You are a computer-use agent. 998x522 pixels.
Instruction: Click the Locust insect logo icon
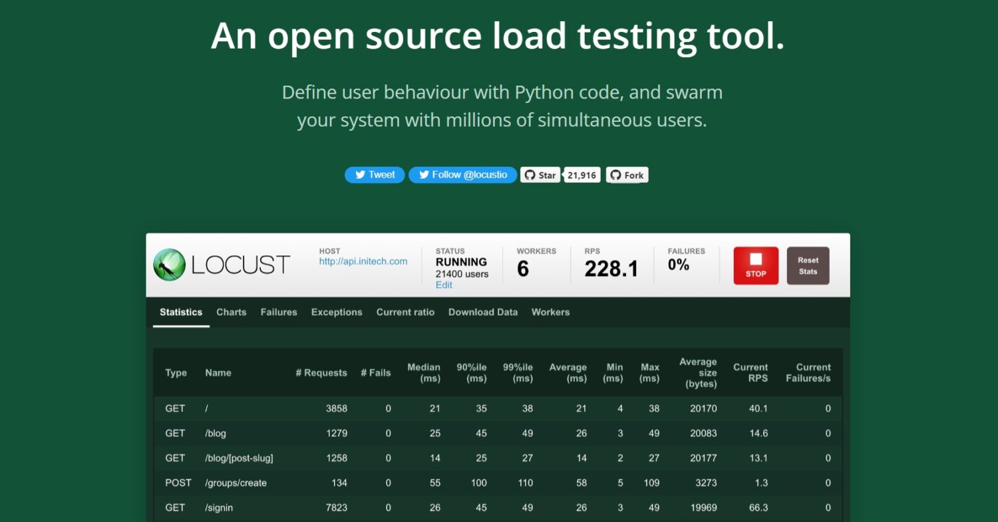click(x=170, y=265)
